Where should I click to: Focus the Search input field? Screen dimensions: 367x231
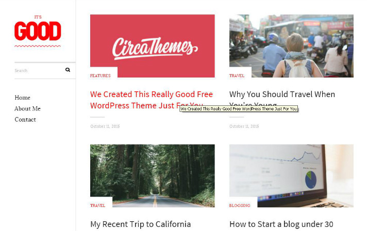click(x=39, y=70)
